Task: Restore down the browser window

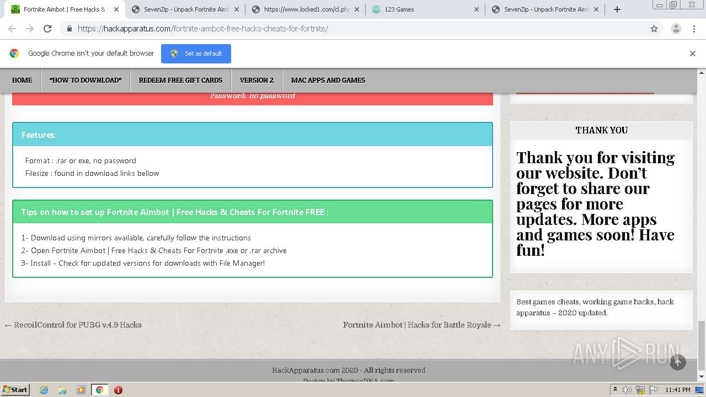Action: coord(673,4)
